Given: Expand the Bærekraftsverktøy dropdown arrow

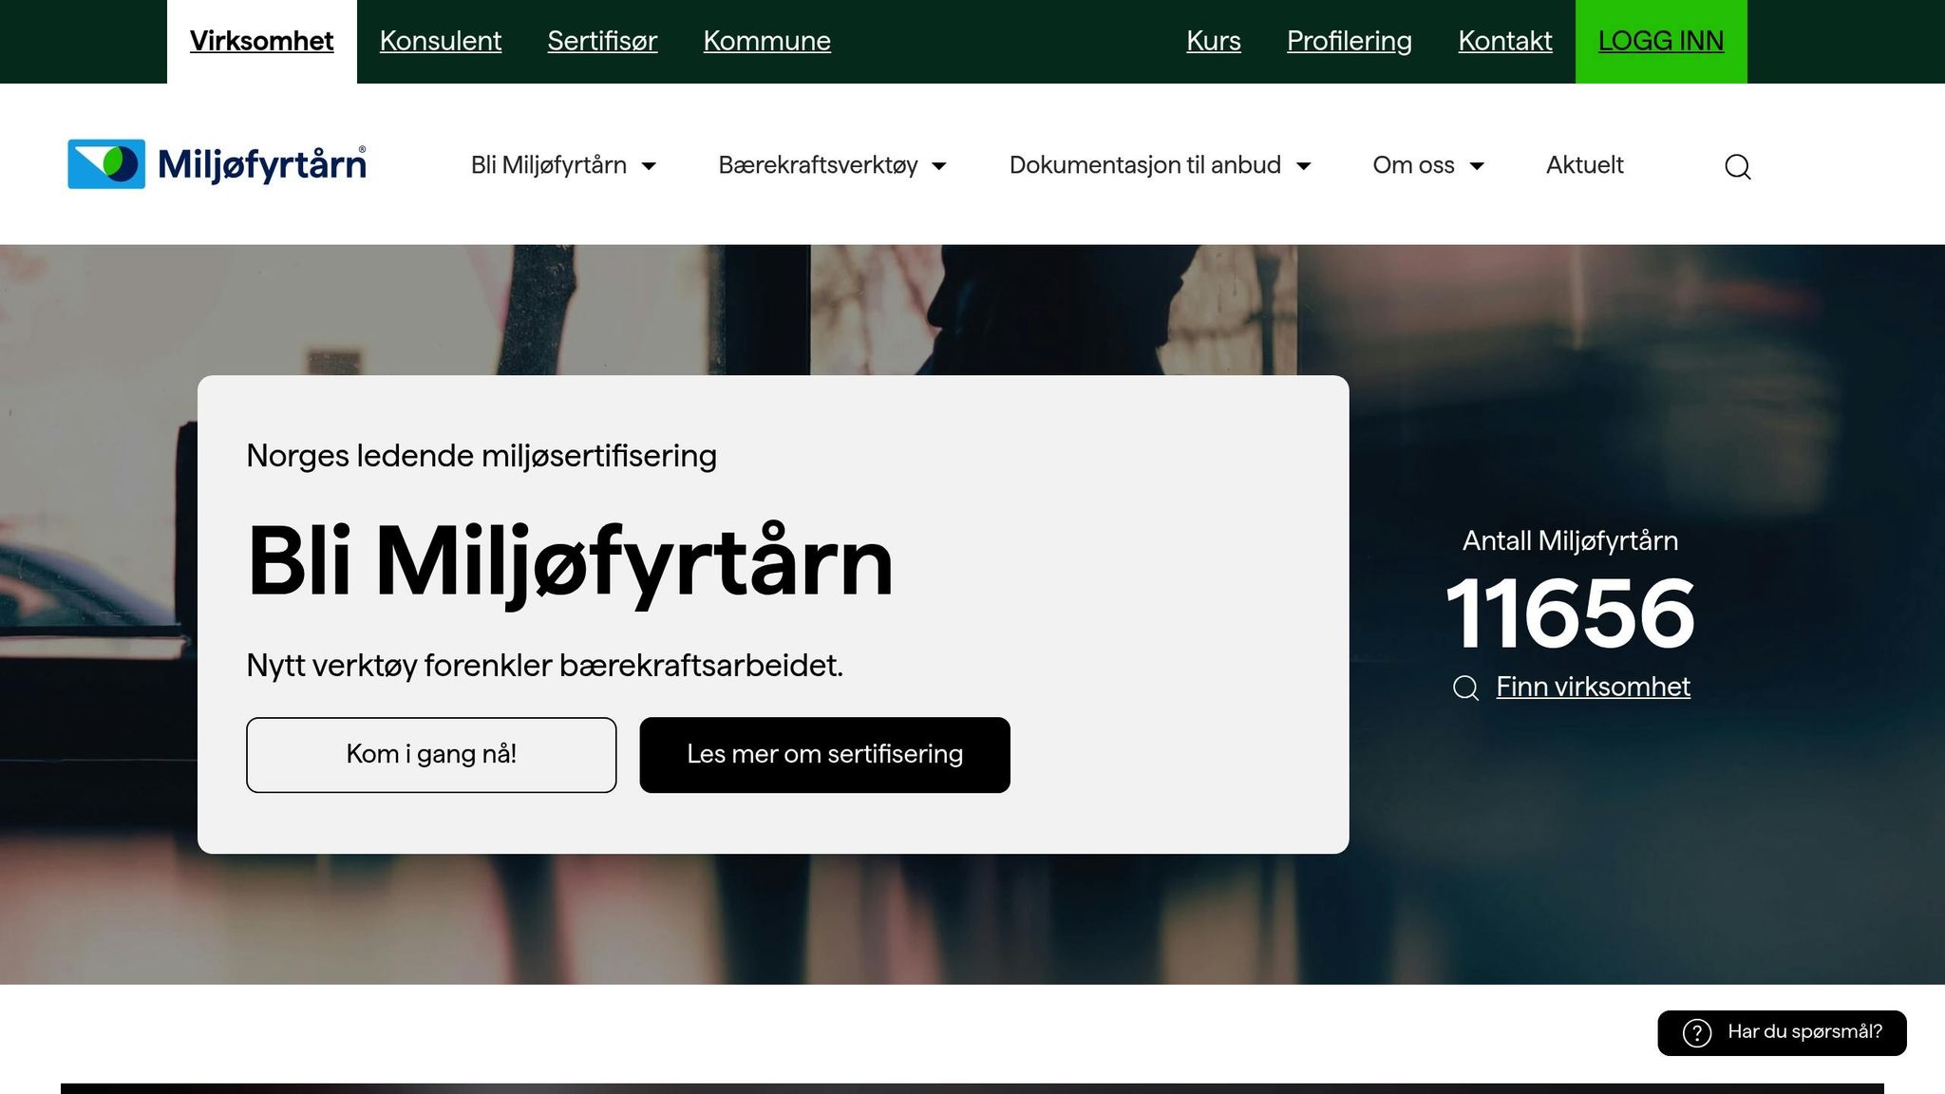Looking at the screenshot, I should [939, 166].
